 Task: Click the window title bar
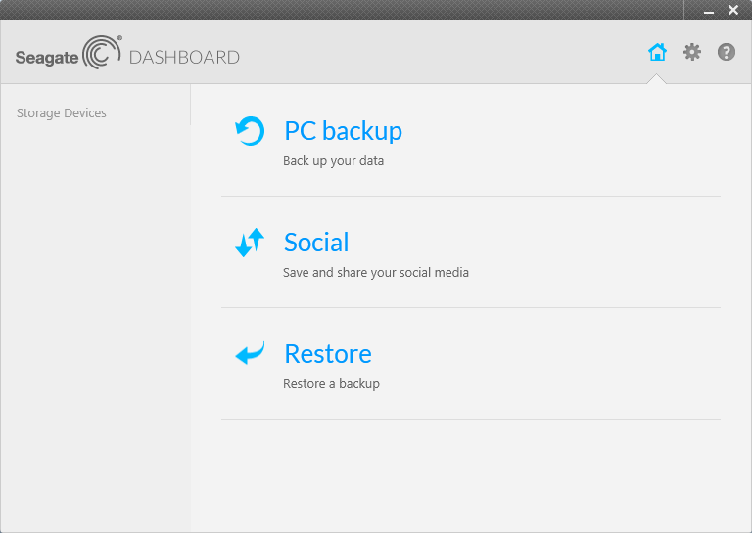pyautogui.click(x=342, y=10)
